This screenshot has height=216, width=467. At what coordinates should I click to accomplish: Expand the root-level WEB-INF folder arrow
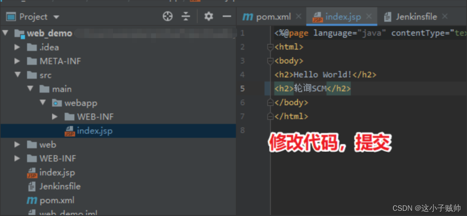pyautogui.click(x=17, y=158)
